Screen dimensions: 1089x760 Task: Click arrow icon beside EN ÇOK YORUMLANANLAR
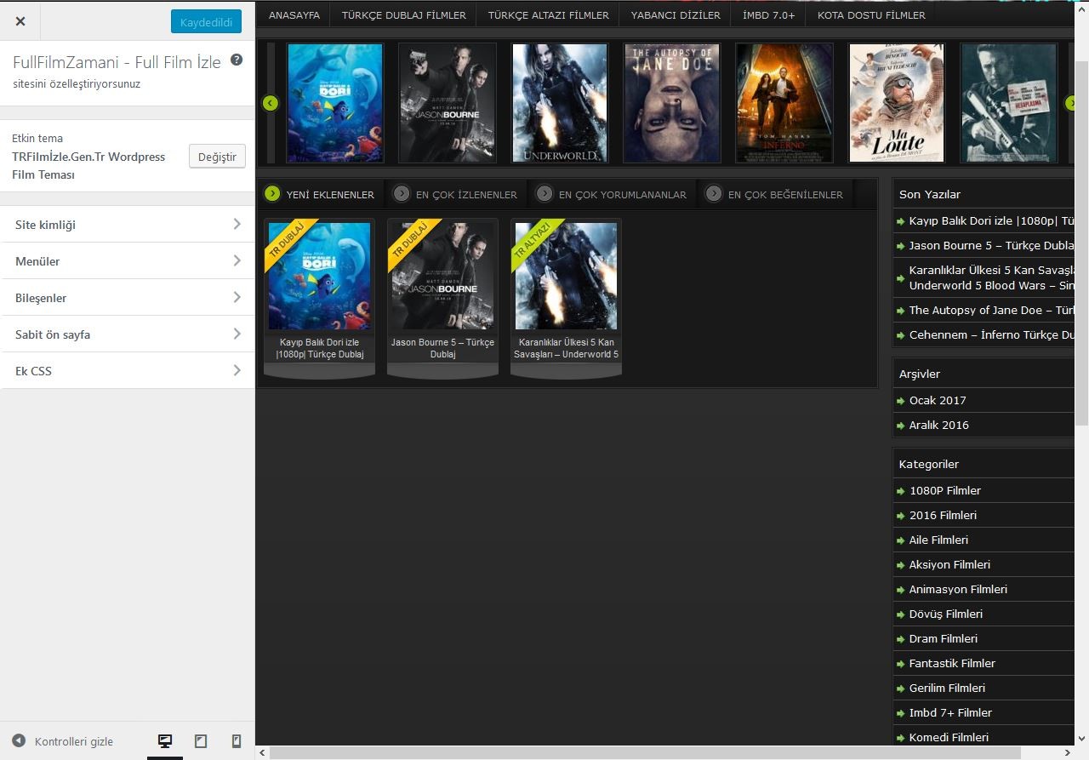(x=544, y=194)
